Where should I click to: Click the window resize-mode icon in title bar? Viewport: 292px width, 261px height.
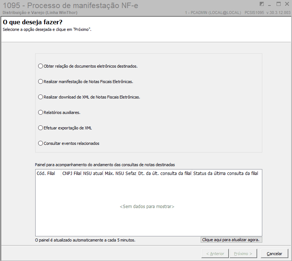point(262,4)
